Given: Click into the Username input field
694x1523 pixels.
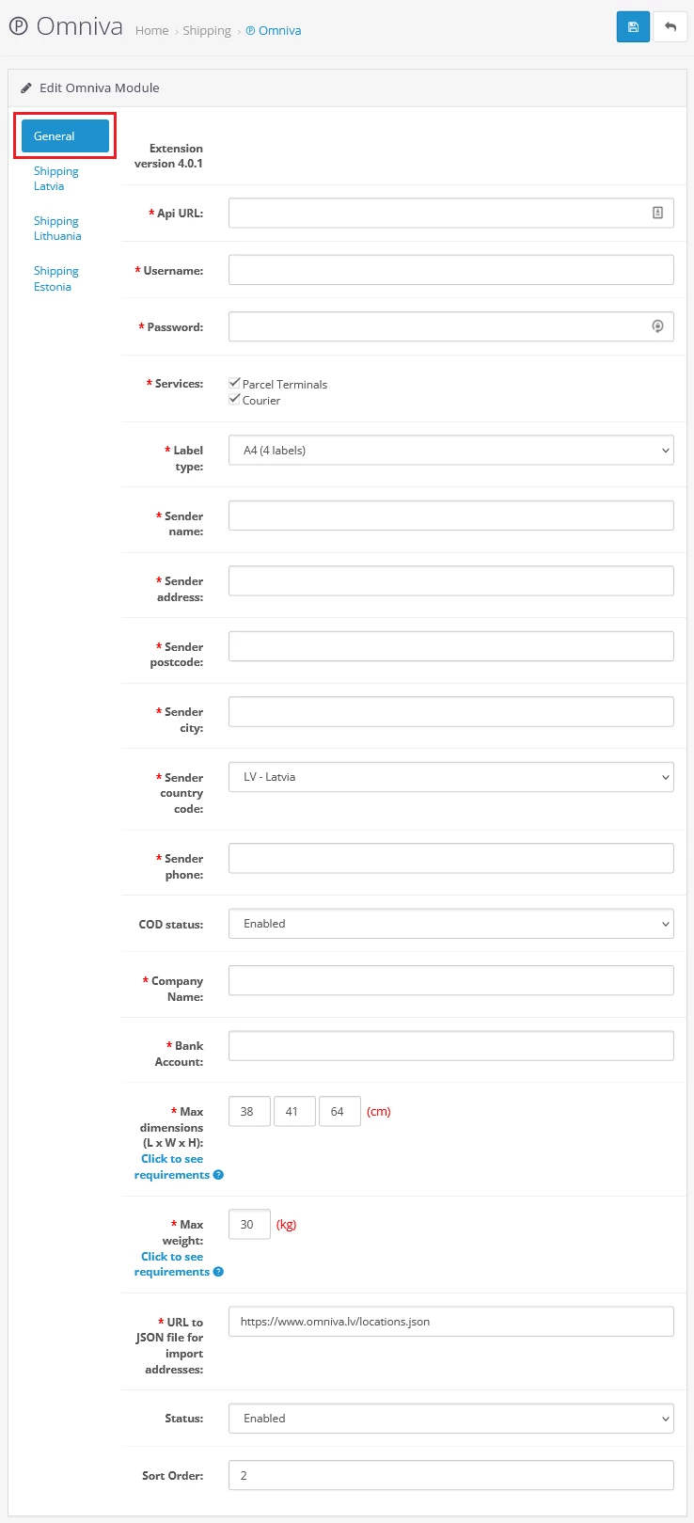Looking at the screenshot, I should click(x=450, y=270).
